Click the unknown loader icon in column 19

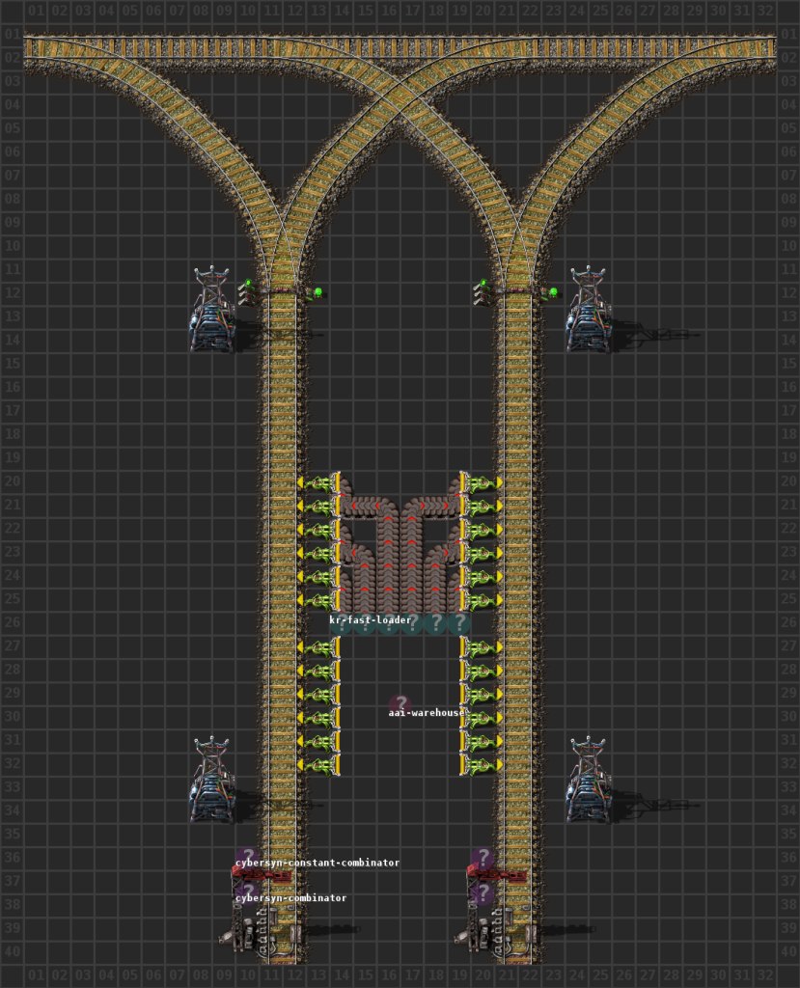[x=459, y=623]
